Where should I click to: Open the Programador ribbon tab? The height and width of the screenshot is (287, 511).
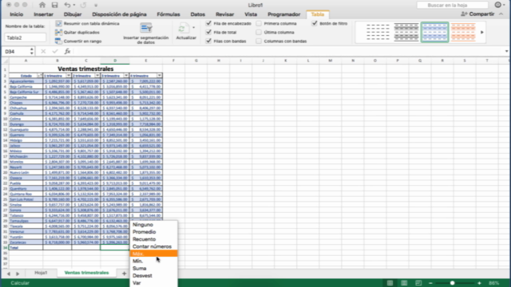click(x=284, y=14)
